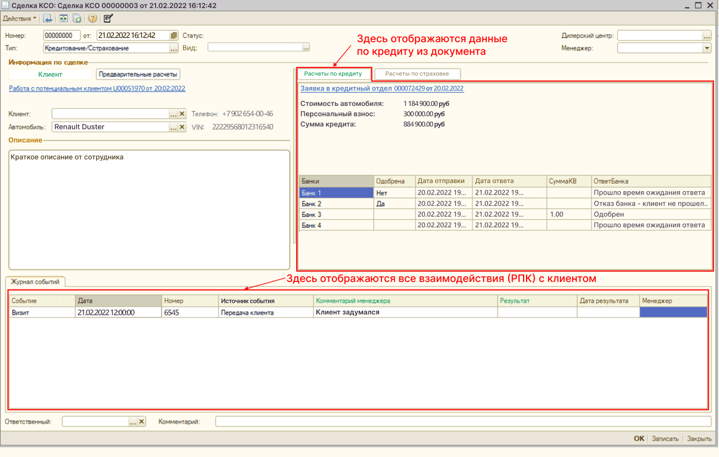The image size is (719, 457).
Task: Open calendar picker beside date field
Action: 173,36
